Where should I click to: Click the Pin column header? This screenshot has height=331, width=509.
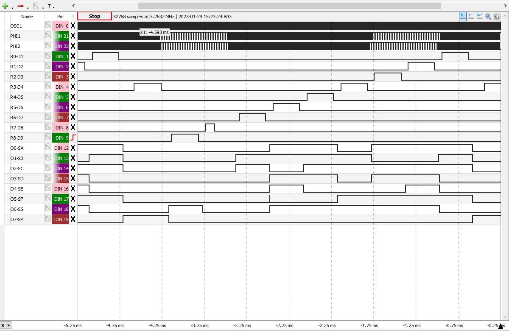[60, 17]
